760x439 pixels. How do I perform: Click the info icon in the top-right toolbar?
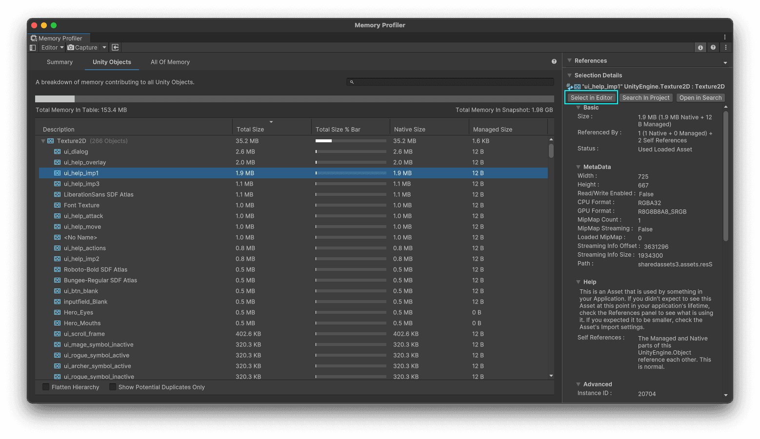click(700, 47)
